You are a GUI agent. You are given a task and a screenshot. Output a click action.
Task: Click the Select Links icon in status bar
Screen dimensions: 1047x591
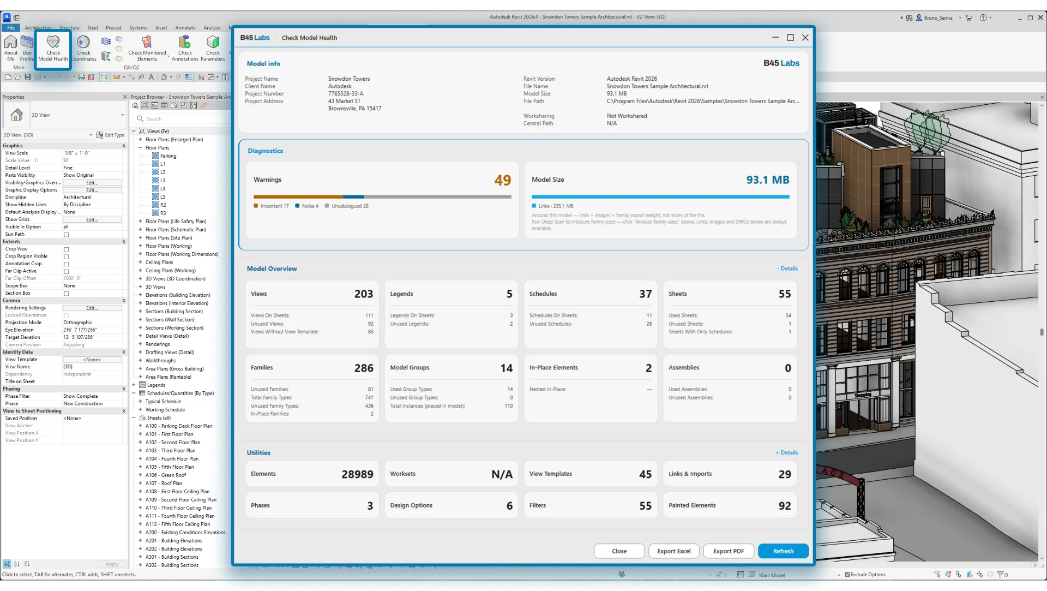pos(937,575)
